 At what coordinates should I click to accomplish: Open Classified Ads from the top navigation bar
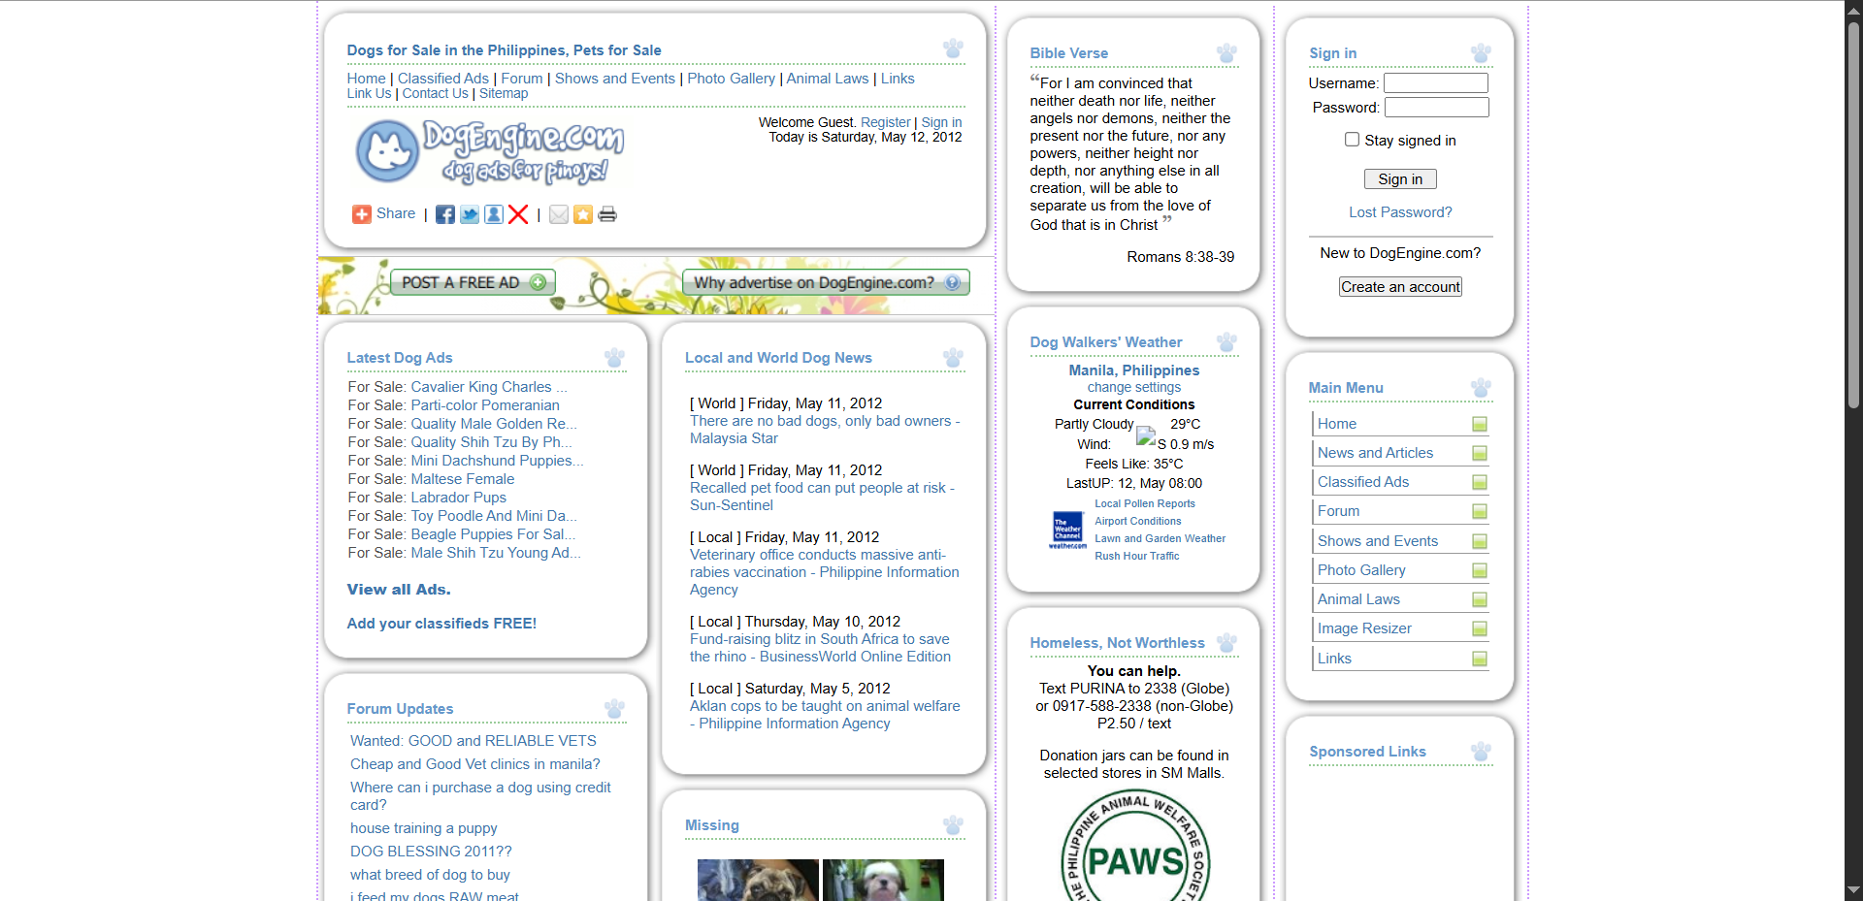442,78
